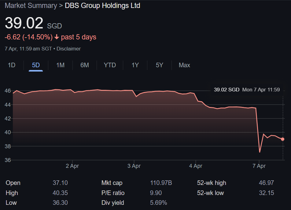Show the YTD chart range
The width and height of the screenshot is (291, 210).
110,65
